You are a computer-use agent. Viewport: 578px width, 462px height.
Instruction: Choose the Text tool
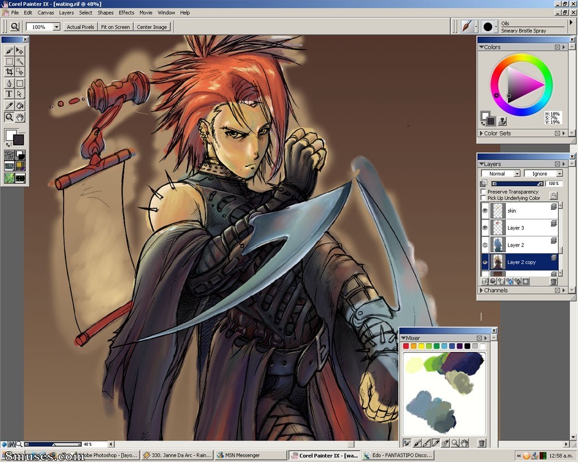click(9, 94)
